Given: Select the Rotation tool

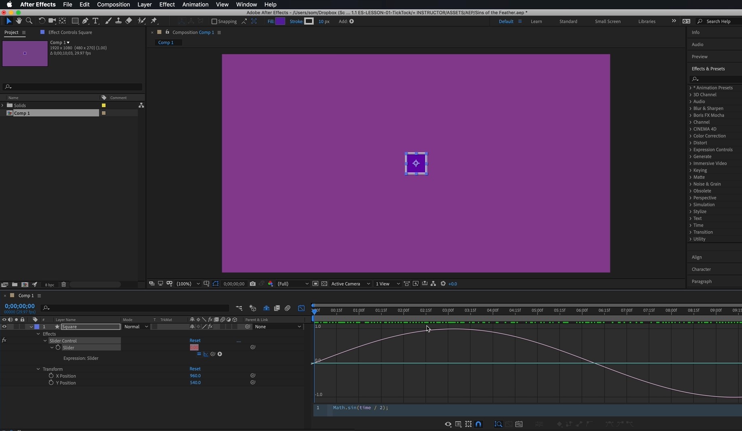Looking at the screenshot, I should (42, 21).
